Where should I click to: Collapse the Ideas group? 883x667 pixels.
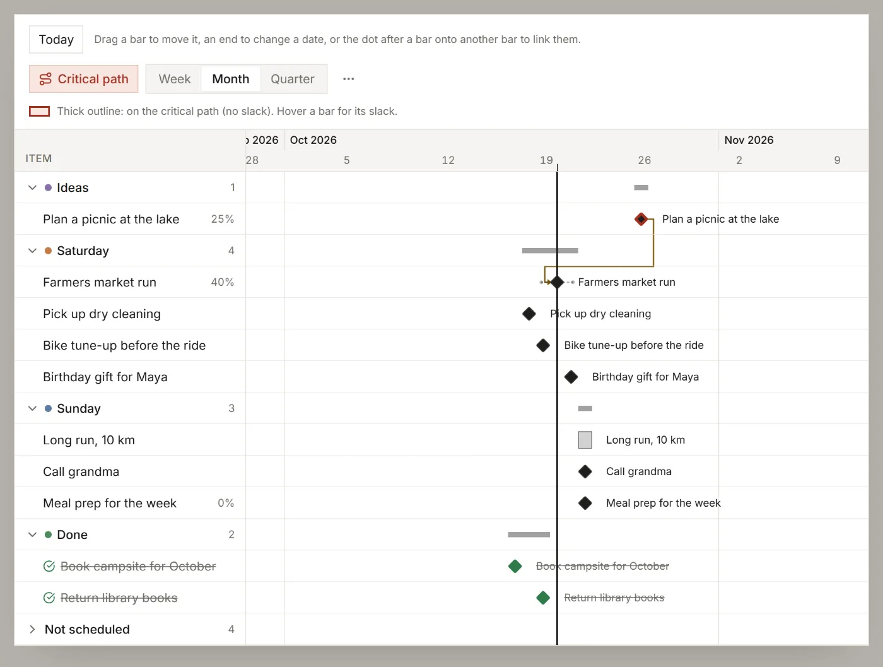pos(32,187)
